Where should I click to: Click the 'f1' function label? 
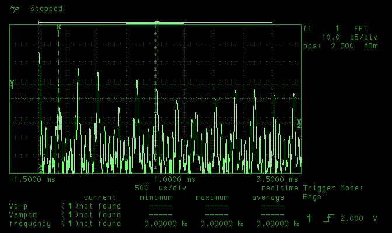coord(307,29)
